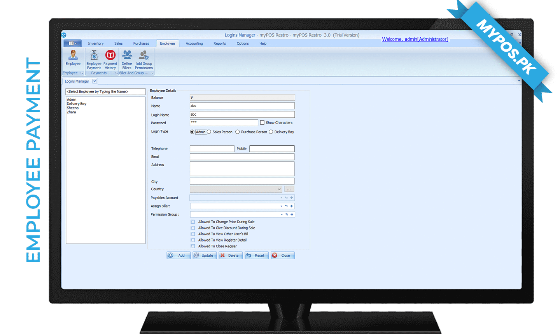
Task: Close the Logins Manager tab
Action: 94,81
